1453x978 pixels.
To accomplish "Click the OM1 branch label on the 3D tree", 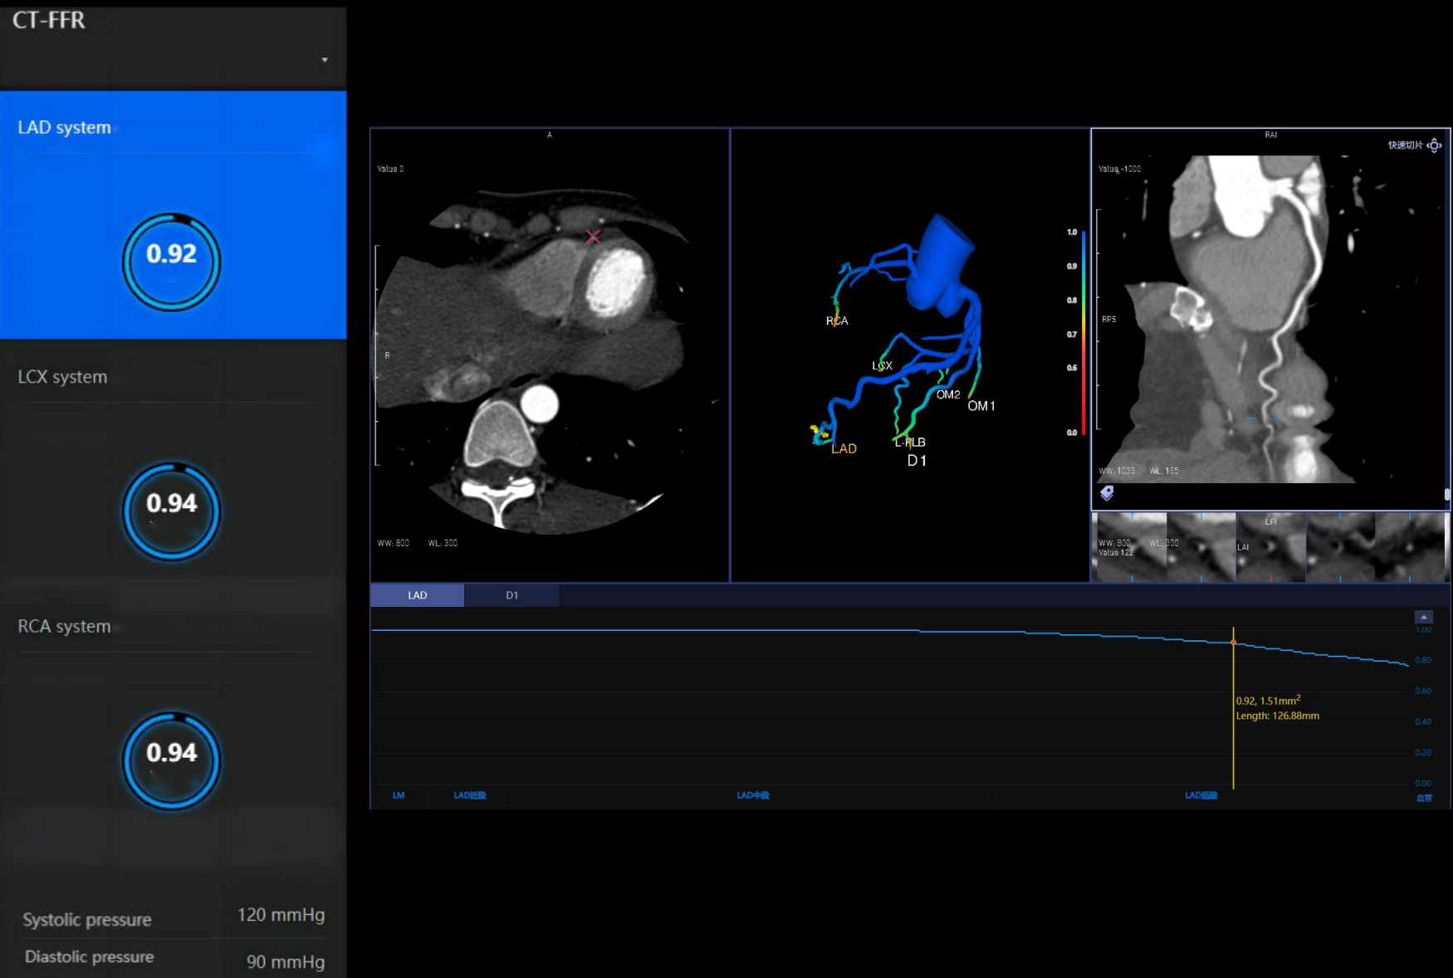I will click(x=981, y=406).
